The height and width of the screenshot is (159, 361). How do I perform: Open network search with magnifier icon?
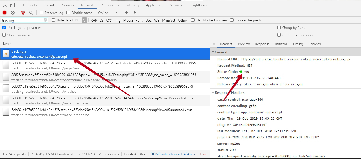tap(31, 13)
